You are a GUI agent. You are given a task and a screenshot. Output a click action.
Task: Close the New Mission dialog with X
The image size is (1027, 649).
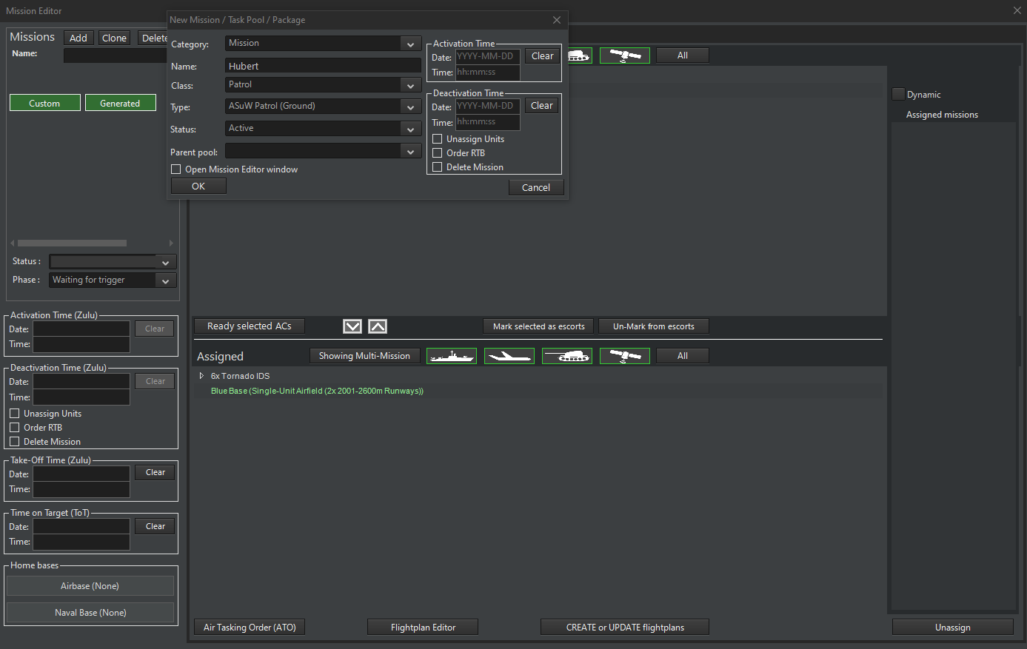557,20
